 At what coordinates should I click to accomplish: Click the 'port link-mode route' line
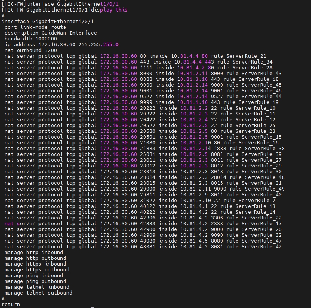pyautogui.click(x=35, y=27)
